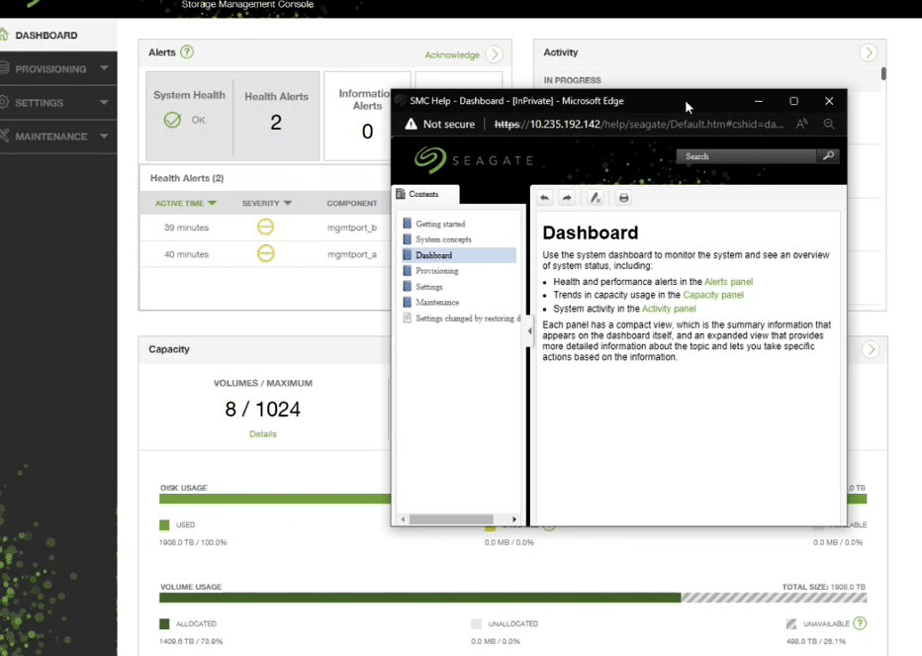Sort alerts by Severity arrow
The image size is (922, 656).
tap(288, 203)
